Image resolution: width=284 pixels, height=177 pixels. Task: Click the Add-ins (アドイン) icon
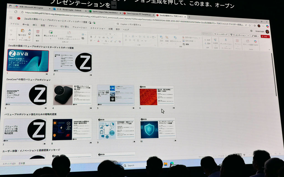(237, 41)
